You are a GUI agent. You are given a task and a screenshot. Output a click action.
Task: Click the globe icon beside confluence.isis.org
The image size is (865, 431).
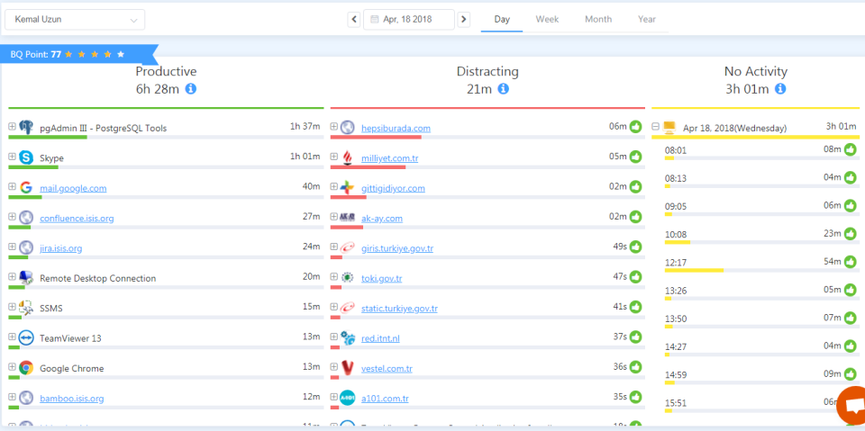pyautogui.click(x=26, y=218)
